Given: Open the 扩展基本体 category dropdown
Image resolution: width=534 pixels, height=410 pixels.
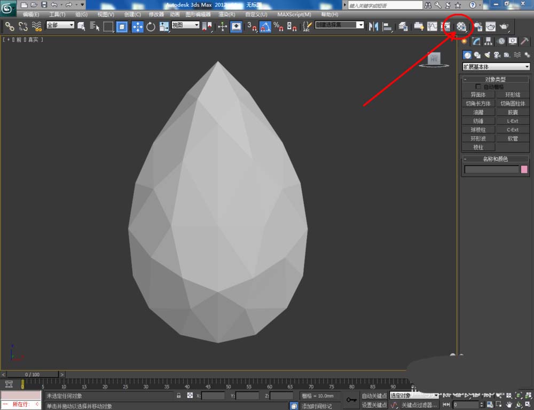Looking at the screenshot, I should tap(496, 67).
